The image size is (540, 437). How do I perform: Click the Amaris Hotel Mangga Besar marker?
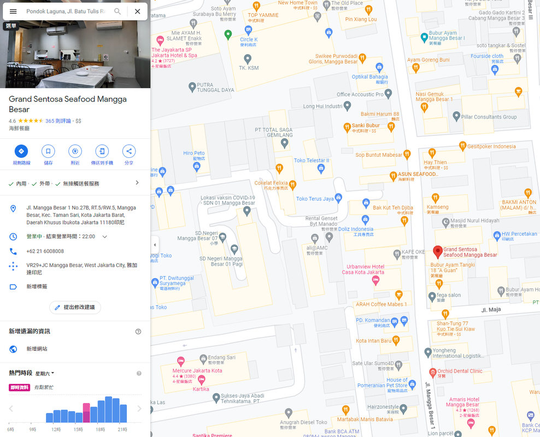click(x=471, y=424)
